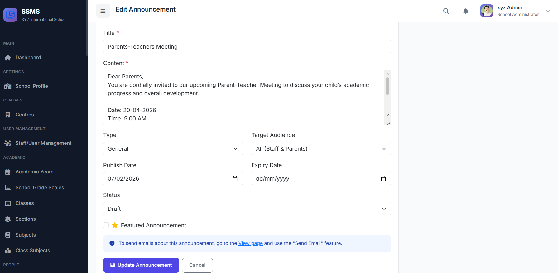Viewport: 558px width, 273px height.
Task: Click the info icon in email notice
Action: (112, 243)
